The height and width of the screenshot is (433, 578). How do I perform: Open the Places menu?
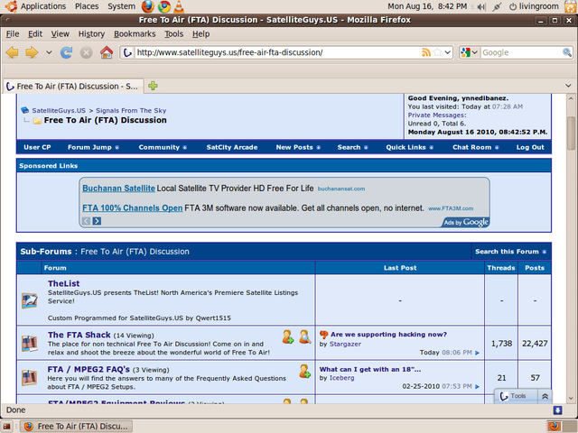tap(87, 6)
